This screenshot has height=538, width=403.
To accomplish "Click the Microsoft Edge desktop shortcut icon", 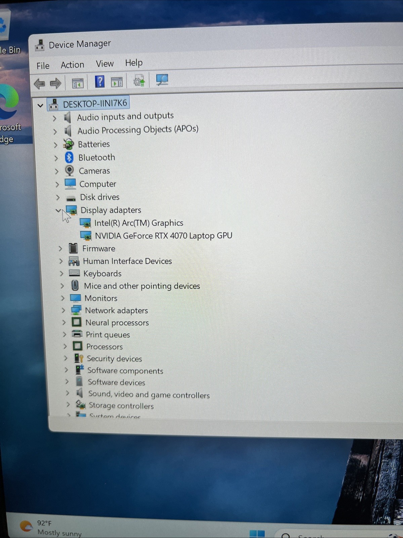I will pos(9,102).
